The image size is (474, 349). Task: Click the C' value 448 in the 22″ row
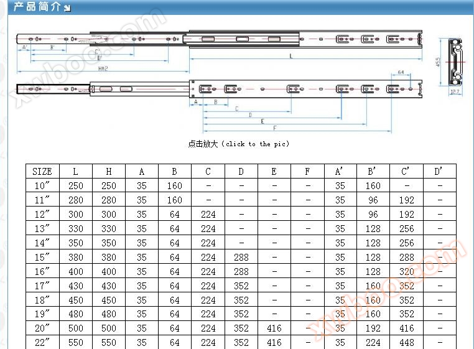[407, 343]
